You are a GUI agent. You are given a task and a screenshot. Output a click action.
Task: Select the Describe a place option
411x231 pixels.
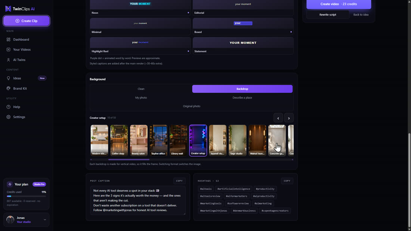point(242,98)
